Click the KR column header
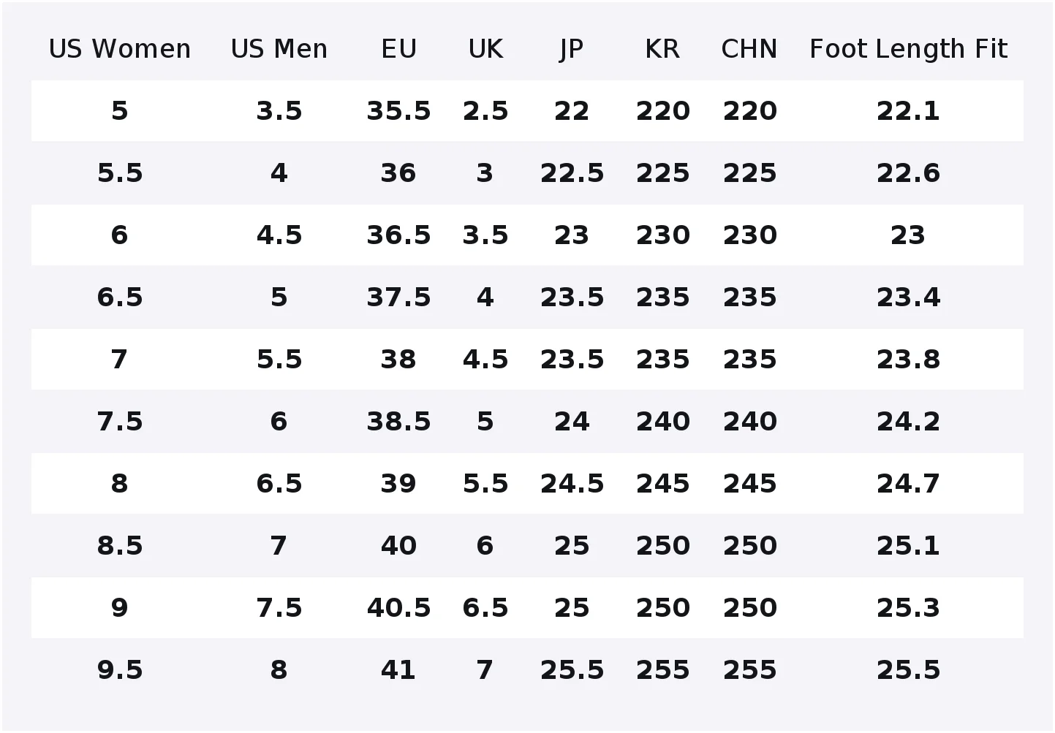 click(x=662, y=49)
